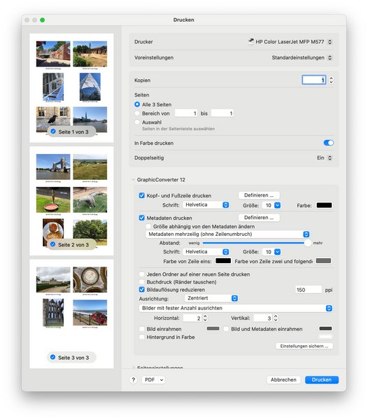
Task: Adjust the Horizontal count stepper
Action: click(x=205, y=318)
